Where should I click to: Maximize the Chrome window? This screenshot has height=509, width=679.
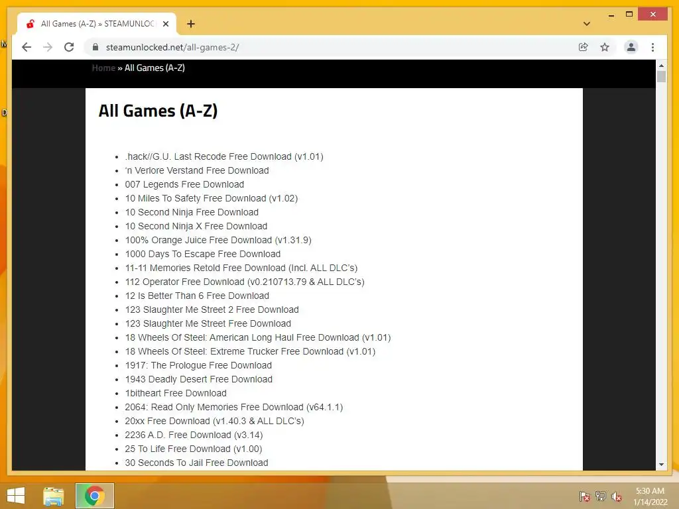click(629, 15)
